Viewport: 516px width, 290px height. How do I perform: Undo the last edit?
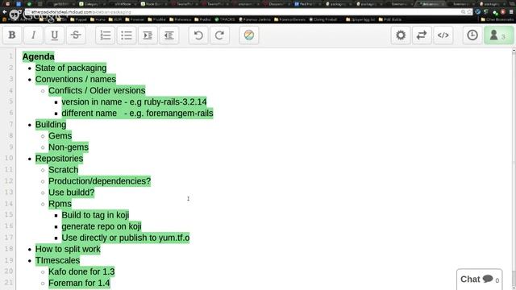[198, 35]
